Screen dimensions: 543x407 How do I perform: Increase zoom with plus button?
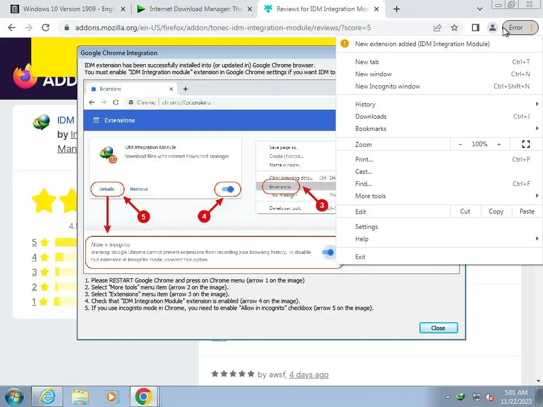499,144
